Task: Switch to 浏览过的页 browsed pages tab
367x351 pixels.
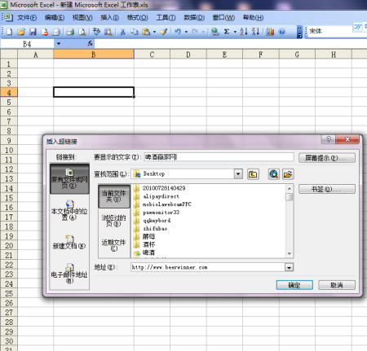Action: coord(114,221)
